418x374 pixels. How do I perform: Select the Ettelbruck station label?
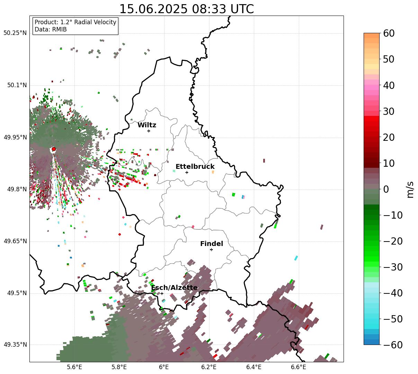195,167
